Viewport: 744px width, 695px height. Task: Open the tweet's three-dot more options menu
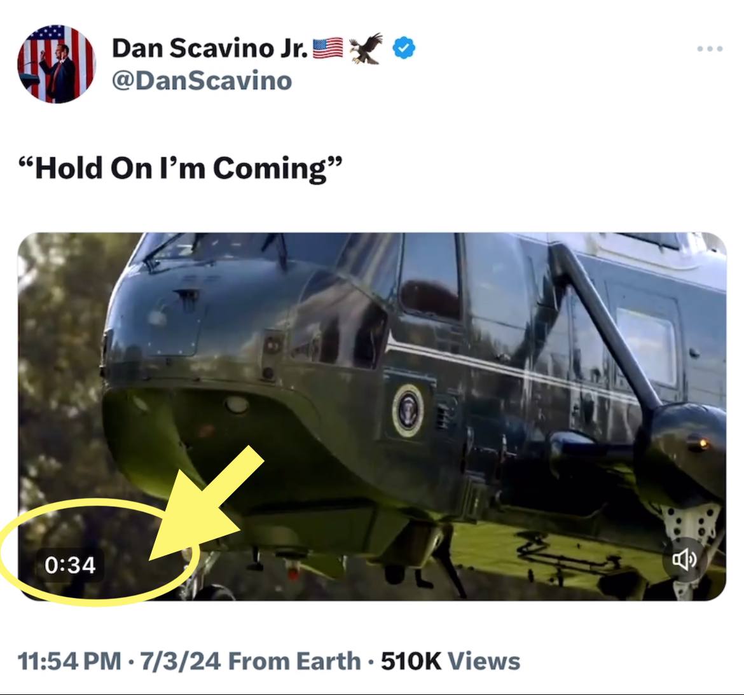coord(709,49)
